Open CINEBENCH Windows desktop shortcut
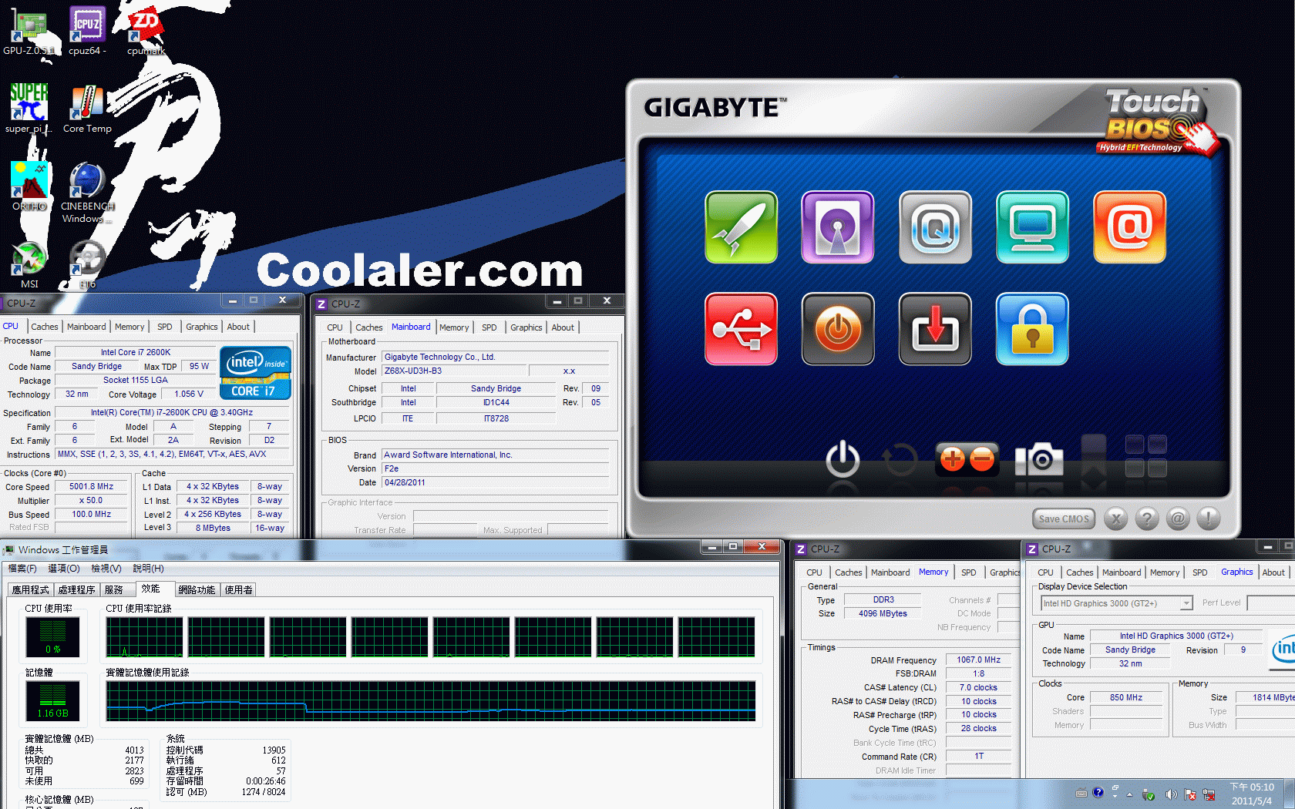Screen dimensions: 1295x809 (87, 192)
